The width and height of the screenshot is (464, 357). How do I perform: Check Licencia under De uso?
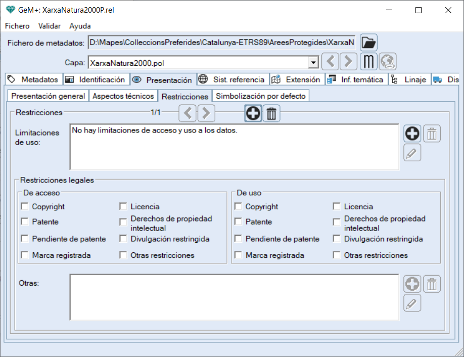pos(337,206)
